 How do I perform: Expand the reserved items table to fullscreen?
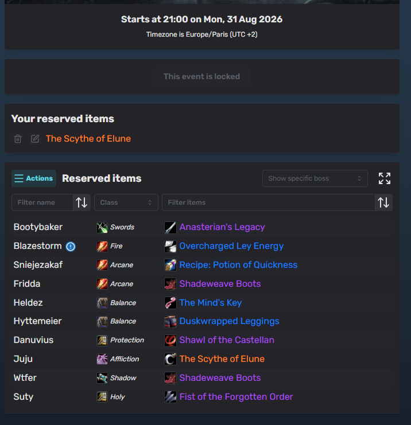point(385,178)
